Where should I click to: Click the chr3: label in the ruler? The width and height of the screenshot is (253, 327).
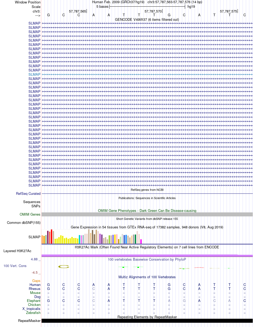click(x=36, y=11)
